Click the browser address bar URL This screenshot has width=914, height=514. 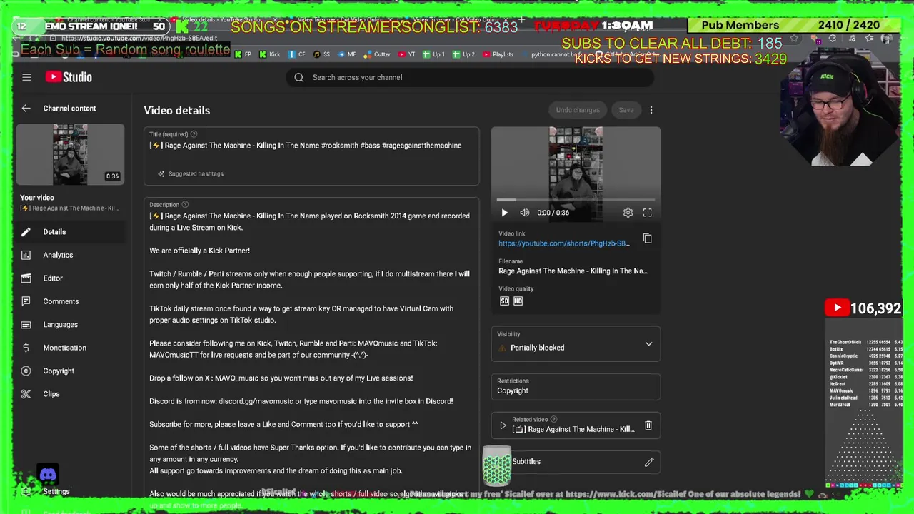point(139,38)
